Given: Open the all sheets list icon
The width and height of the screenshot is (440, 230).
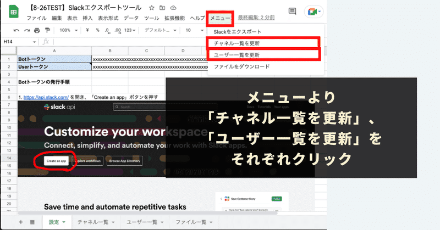Looking at the screenshot, I should [x=32, y=222].
